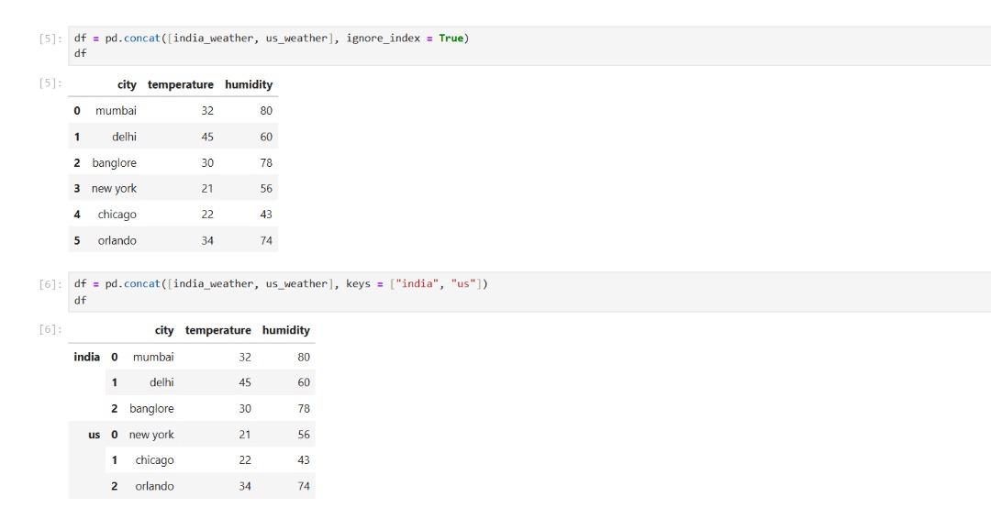Click humidity 56 in the output [5] table
The height and width of the screenshot is (508, 991).
(x=266, y=188)
